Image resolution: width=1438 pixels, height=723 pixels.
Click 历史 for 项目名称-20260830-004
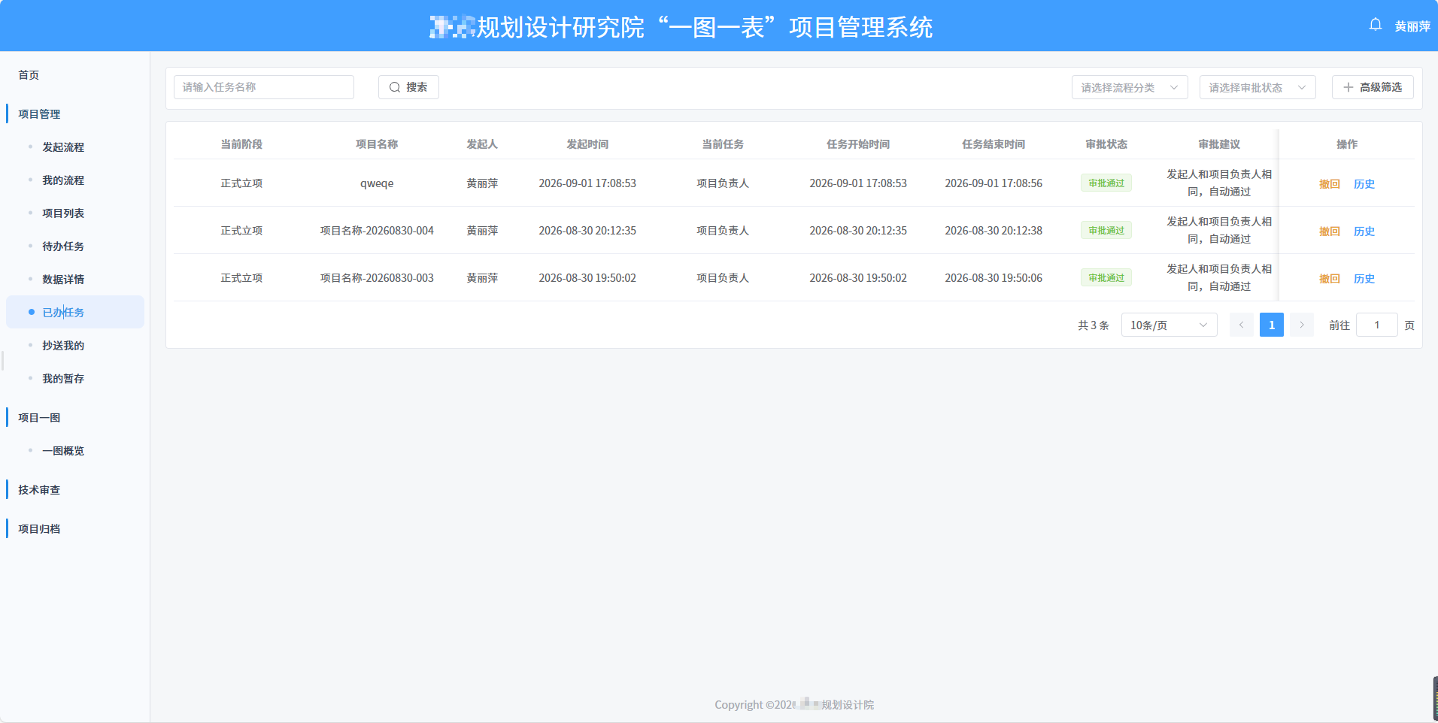pos(1364,231)
